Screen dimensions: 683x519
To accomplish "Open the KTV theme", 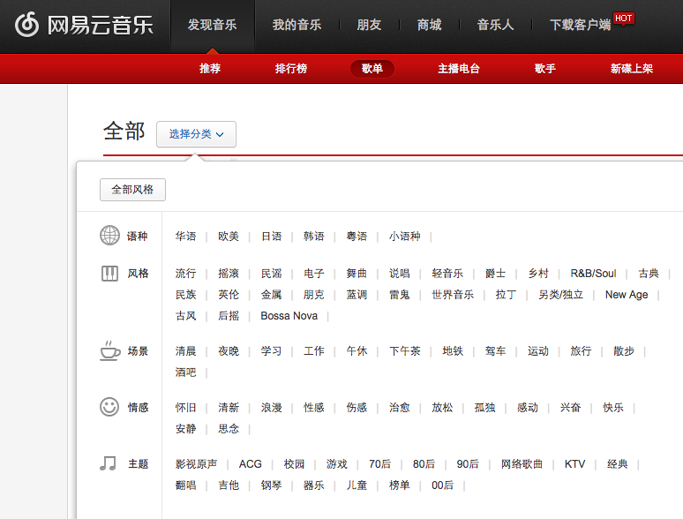I will [575, 464].
